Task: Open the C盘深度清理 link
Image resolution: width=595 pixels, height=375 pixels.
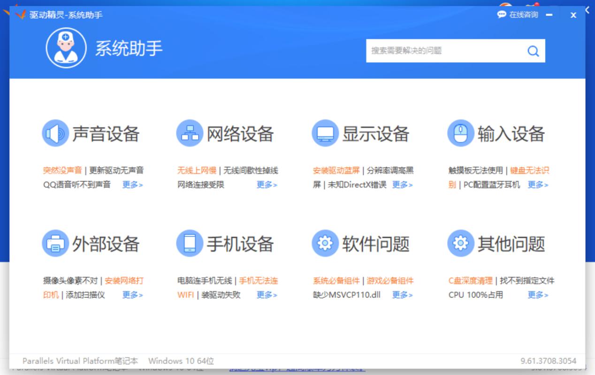Action: tap(470, 281)
